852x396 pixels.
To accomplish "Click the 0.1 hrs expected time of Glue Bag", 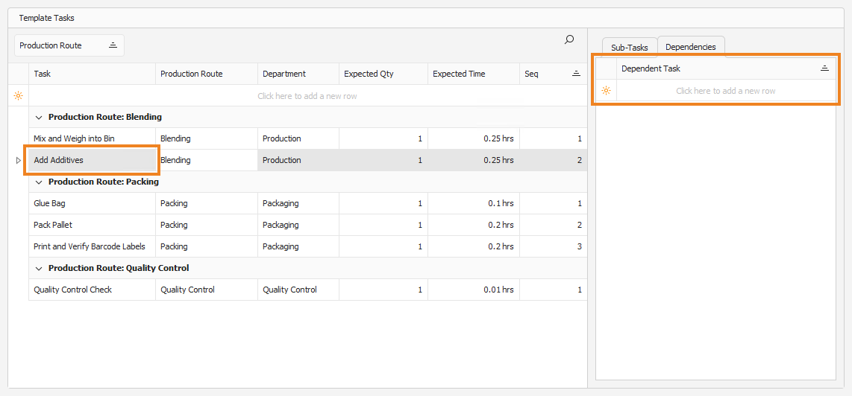I will pos(474,203).
